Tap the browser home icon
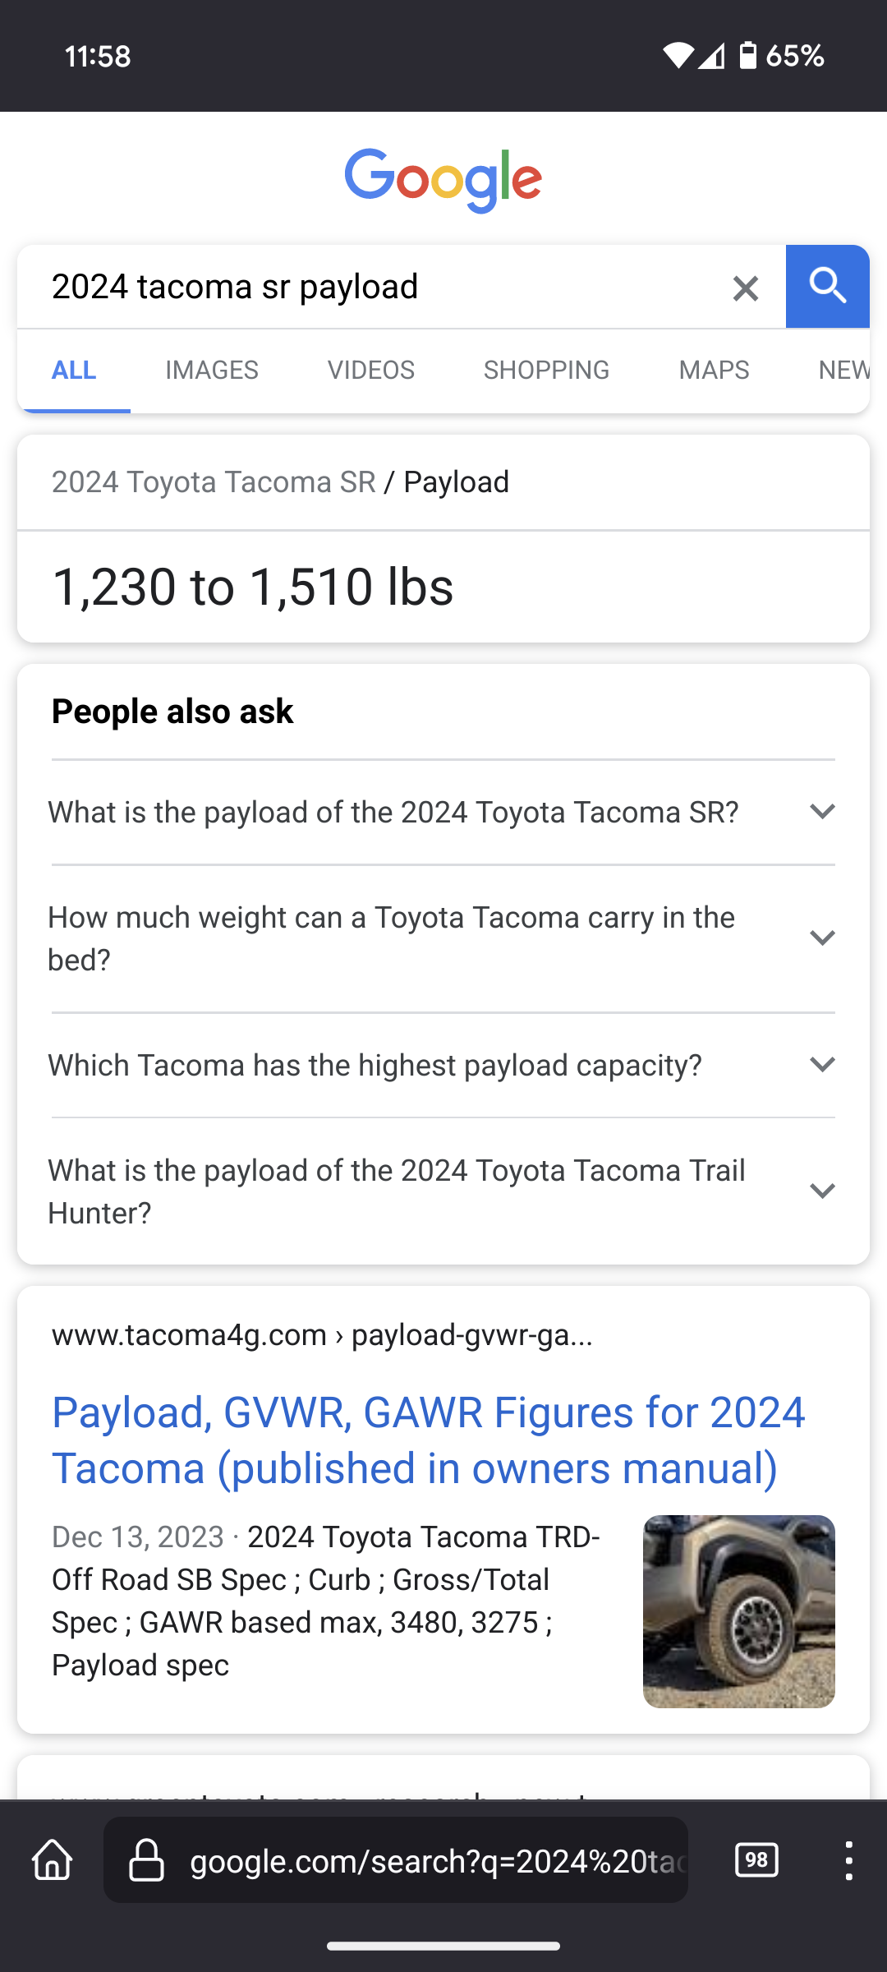 click(53, 1859)
